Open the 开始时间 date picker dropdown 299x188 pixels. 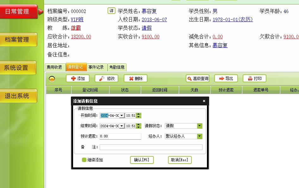pyautogui.click(x=122, y=116)
